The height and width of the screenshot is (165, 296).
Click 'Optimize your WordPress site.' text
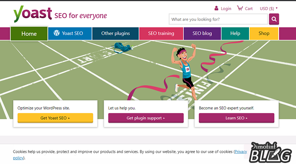point(44,108)
